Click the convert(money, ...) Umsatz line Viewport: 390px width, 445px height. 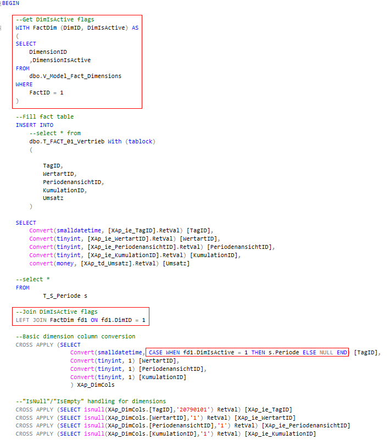click(x=110, y=263)
